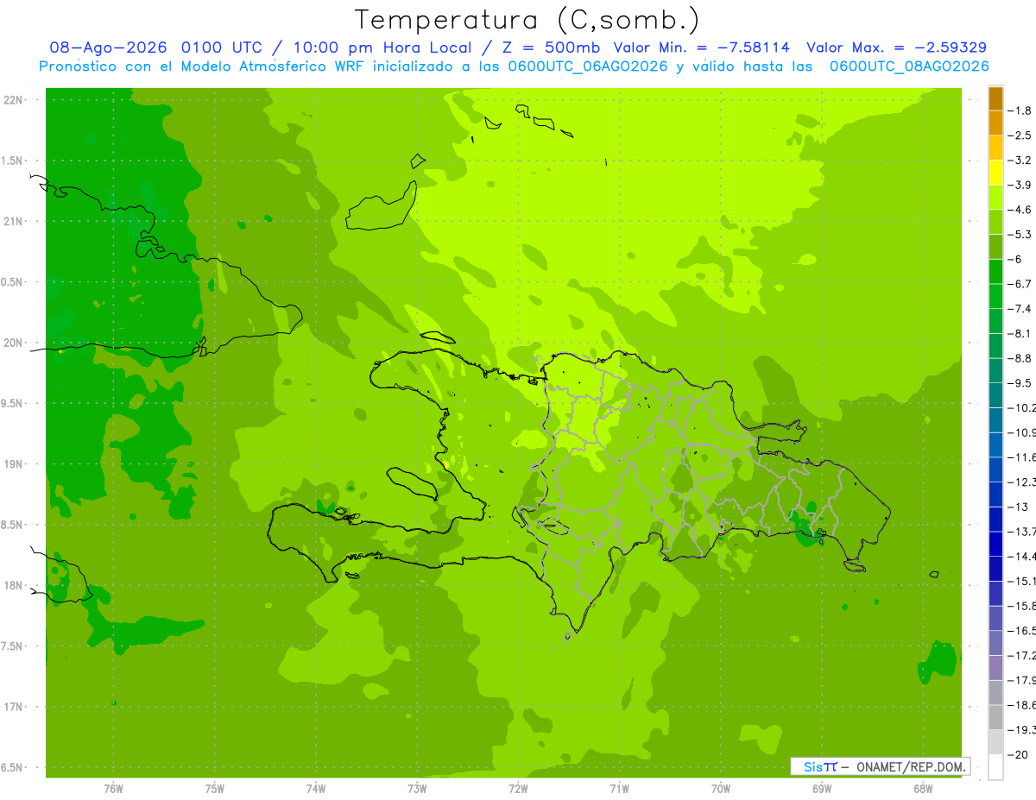Click the '76W' longitude label
The width and height of the screenshot is (1036, 800).
click(x=113, y=789)
